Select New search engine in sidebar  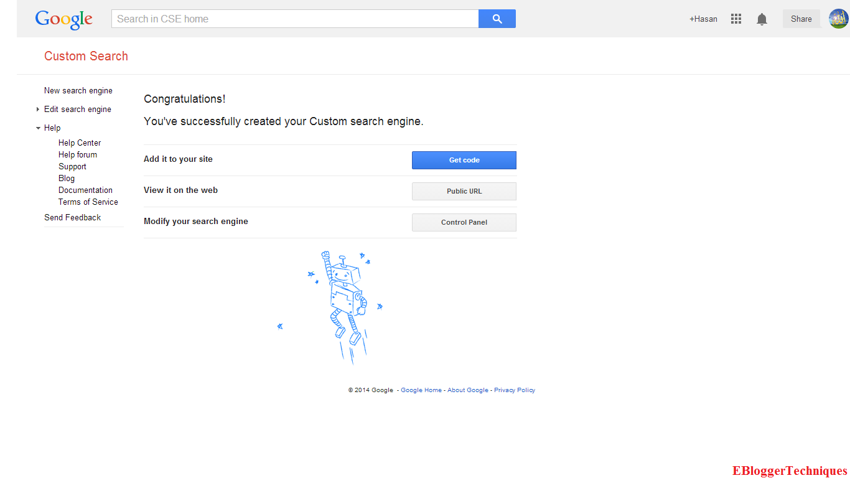coord(78,91)
